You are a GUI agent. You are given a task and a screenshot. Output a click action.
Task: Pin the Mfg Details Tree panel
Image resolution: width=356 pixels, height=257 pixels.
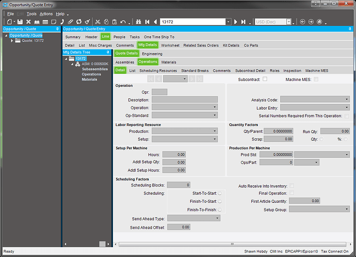point(108,53)
